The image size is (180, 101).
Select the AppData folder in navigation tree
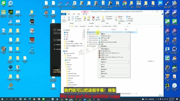tap(69, 65)
